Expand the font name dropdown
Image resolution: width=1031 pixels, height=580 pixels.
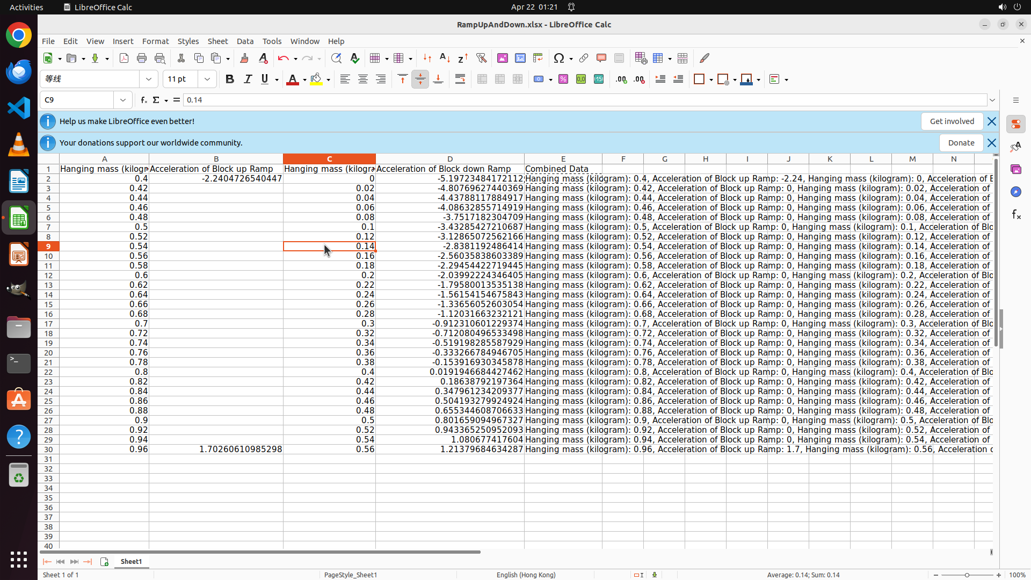(x=149, y=79)
